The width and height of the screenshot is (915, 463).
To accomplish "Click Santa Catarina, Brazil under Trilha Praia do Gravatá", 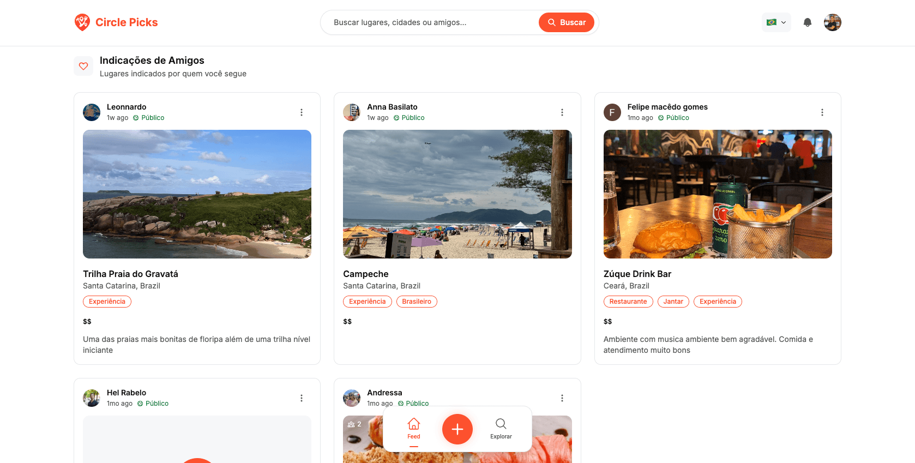I will pyautogui.click(x=122, y=286).
